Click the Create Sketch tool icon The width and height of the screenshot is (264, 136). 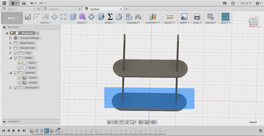point(28,17)
